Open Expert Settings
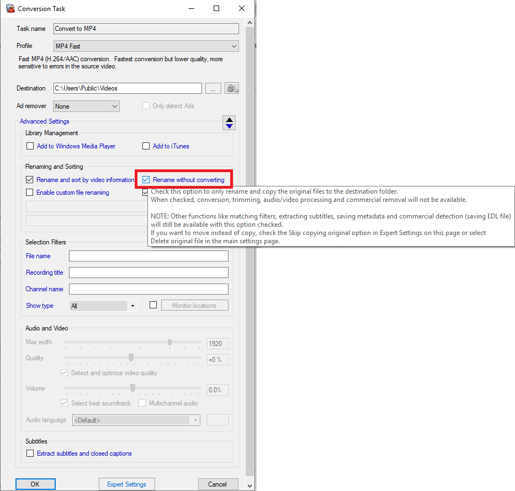 (127, 484)
